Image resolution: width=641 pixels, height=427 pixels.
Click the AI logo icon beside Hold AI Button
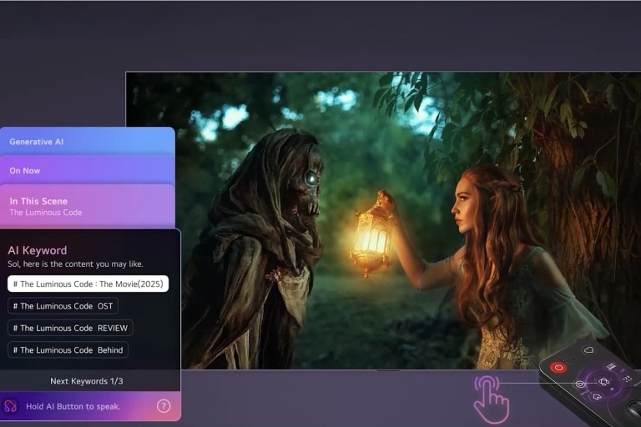pos(10,406)
